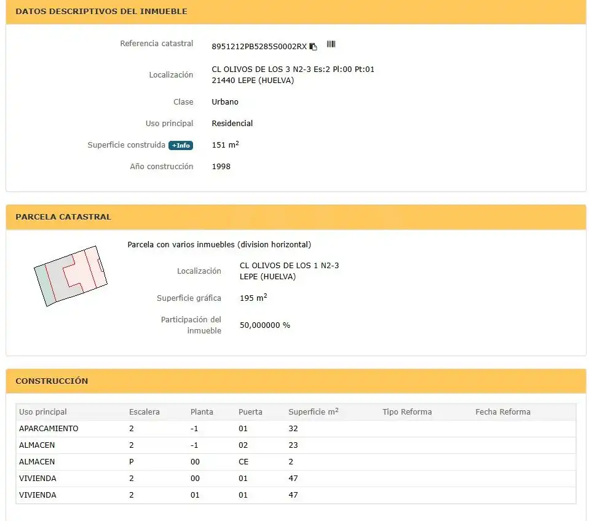Click the parcel address 'CL OLIVOS DE LOS 1 N2-3'
This screenshot has height=521, width=589.
(289, 265)
